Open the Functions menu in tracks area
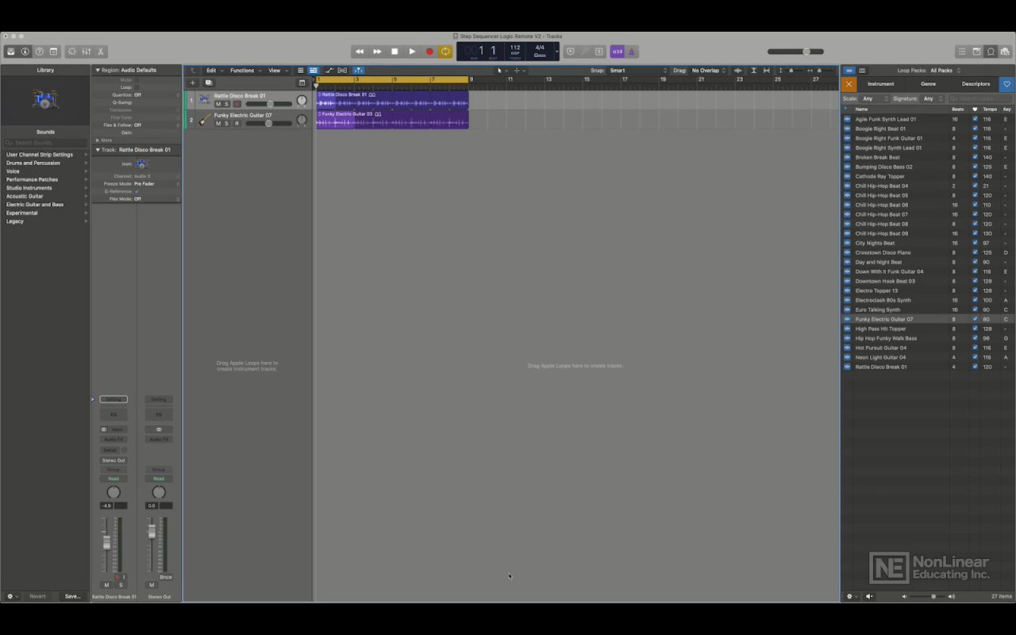1016x635 pixels. 245,71
